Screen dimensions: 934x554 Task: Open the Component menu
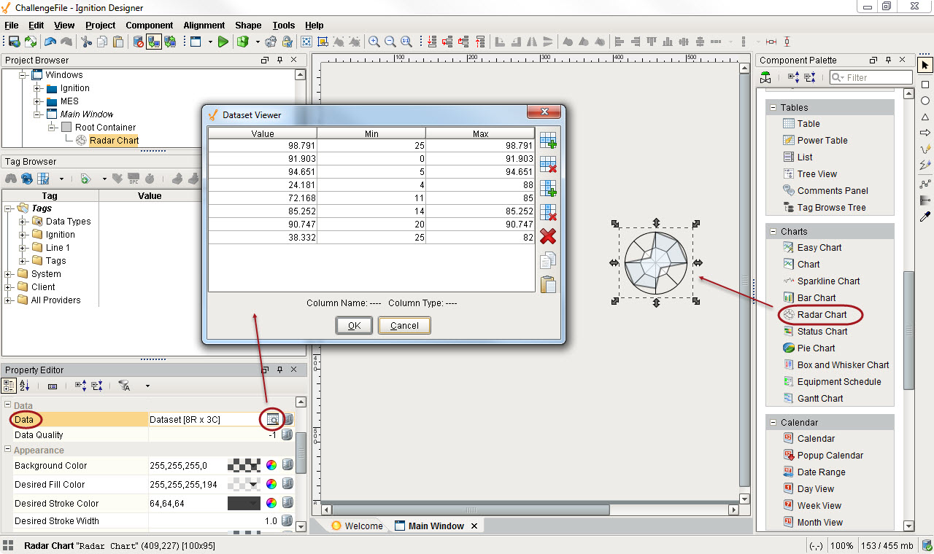click(149, 25)
